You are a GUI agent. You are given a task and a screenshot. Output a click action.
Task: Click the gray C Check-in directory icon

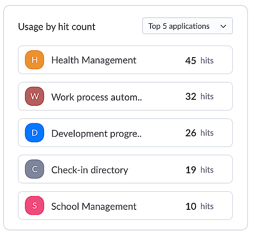[35, 169]
